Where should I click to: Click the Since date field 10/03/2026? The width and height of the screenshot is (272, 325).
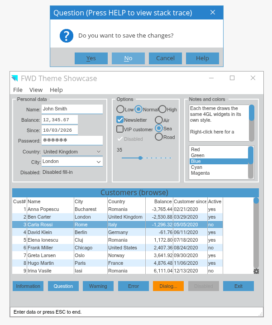pos(60,130)
